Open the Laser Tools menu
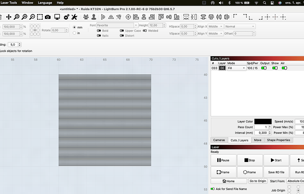This screenshot has height=194, width=304. click(x=8, y=3)
